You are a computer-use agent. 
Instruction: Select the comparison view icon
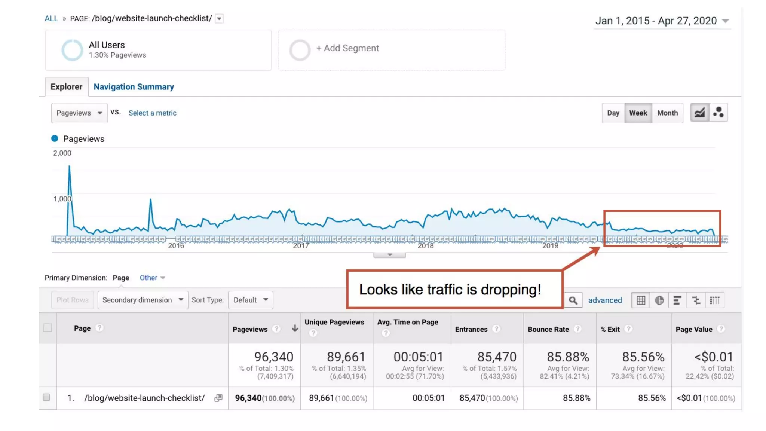(696, 300)
